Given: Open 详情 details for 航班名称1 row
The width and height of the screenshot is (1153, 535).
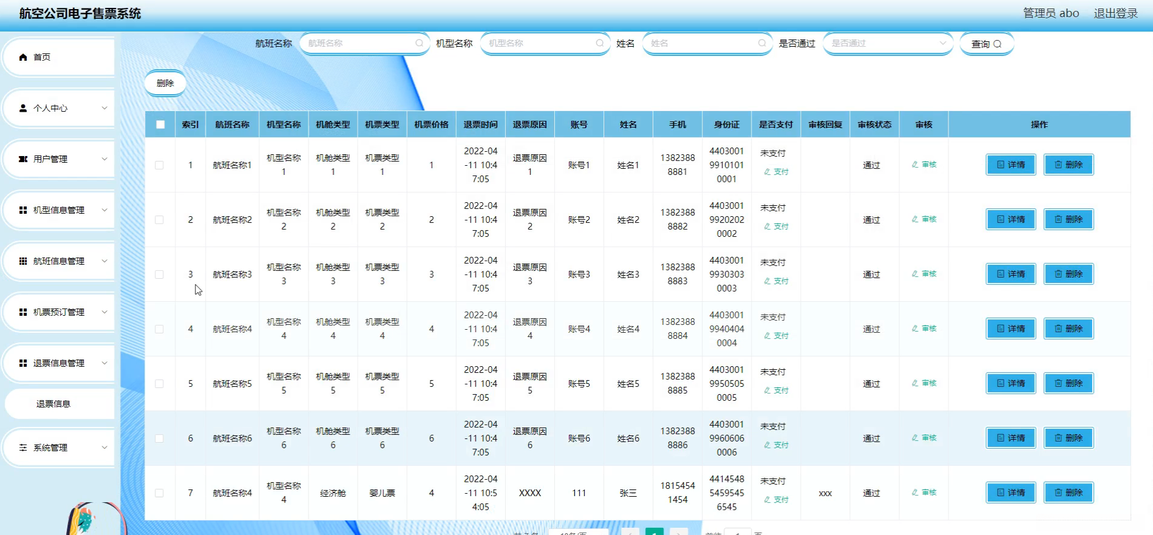Looking at the screenshot, I should [1011, 165].
